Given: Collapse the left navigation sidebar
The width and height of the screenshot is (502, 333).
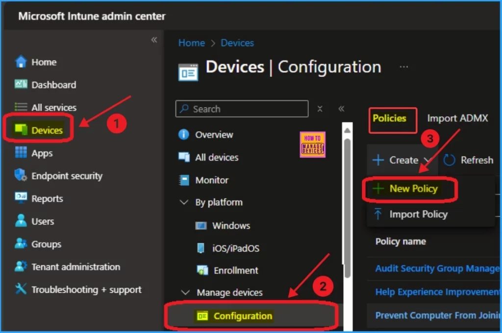Looking at the screenshot, I should pyautogui.click(x=154, y=40).
